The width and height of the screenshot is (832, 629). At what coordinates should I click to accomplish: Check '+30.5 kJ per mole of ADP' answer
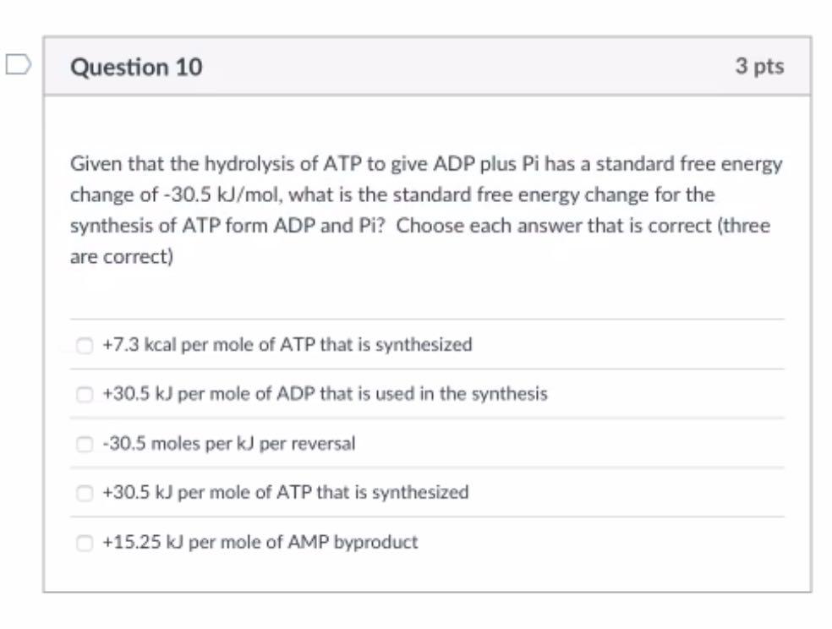(x=84, y=394)
